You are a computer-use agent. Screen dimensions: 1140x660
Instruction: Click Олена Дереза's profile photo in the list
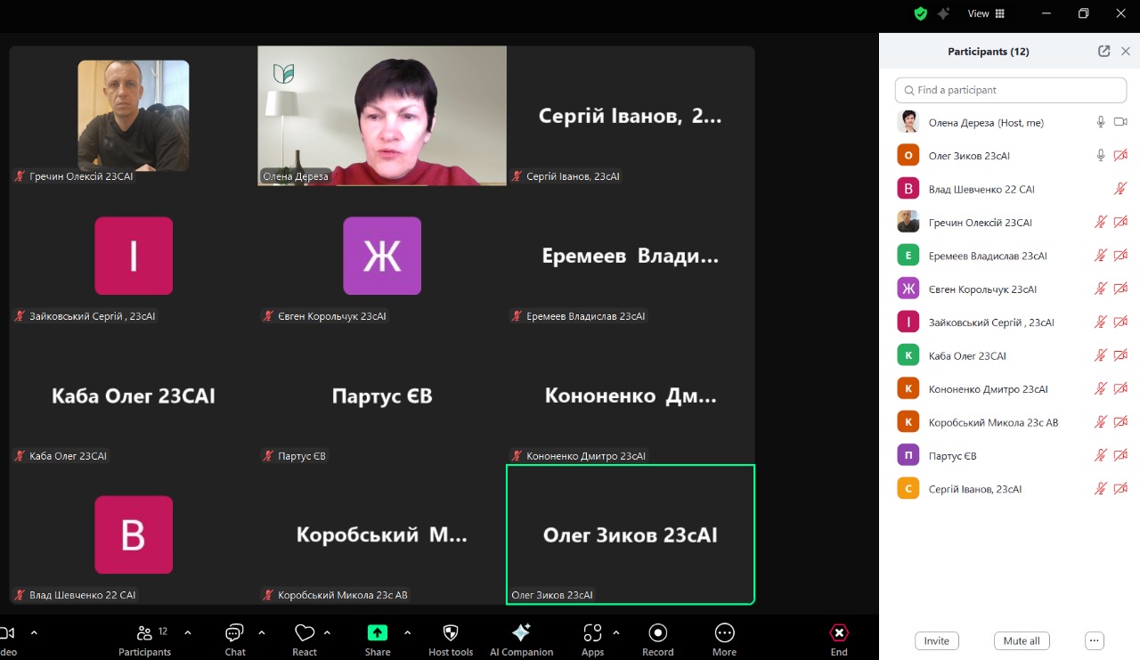908,122
